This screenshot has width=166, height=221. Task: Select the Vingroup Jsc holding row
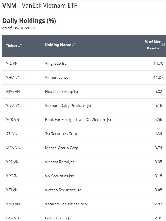(84, 63)
